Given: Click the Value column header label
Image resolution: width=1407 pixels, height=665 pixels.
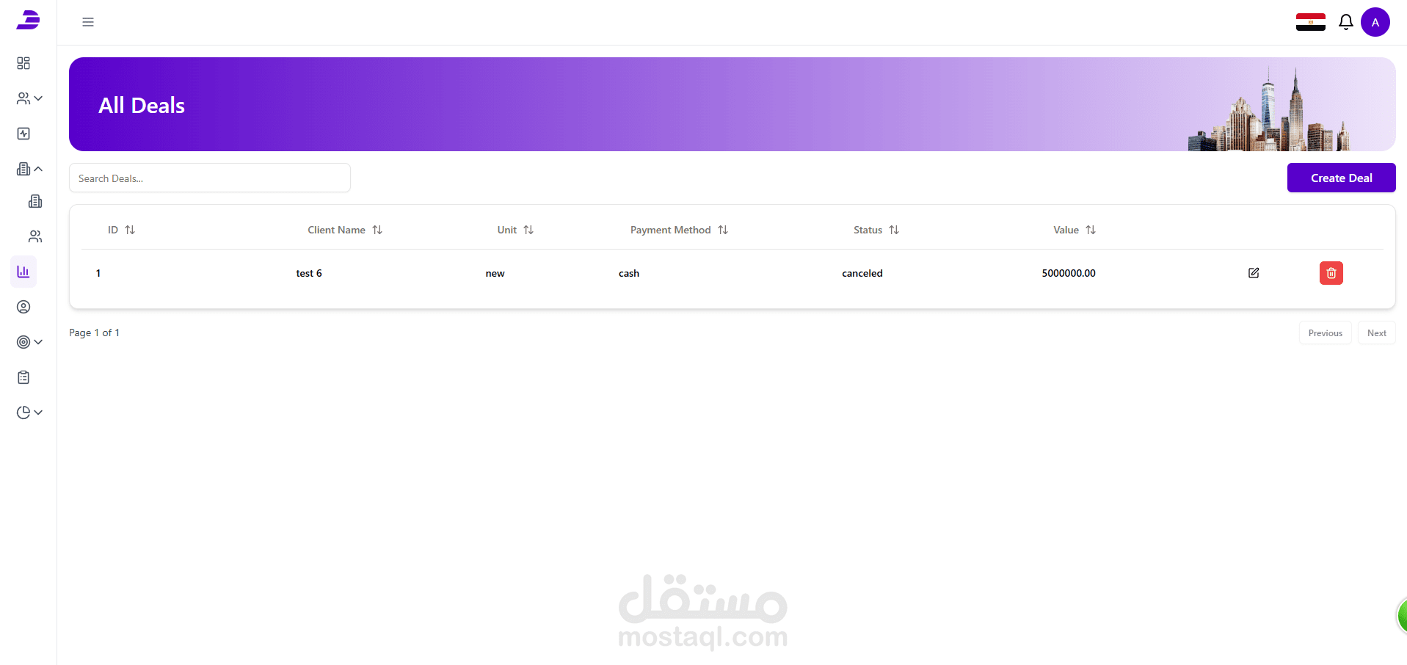Looking at the screenshot, I should coord(1066,230).
